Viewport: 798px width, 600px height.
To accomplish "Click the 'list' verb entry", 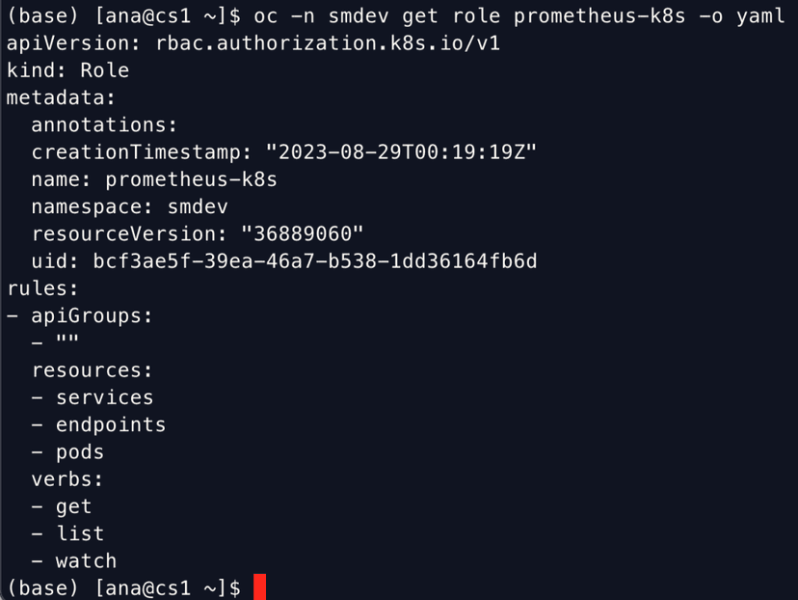I will (80, 533).
